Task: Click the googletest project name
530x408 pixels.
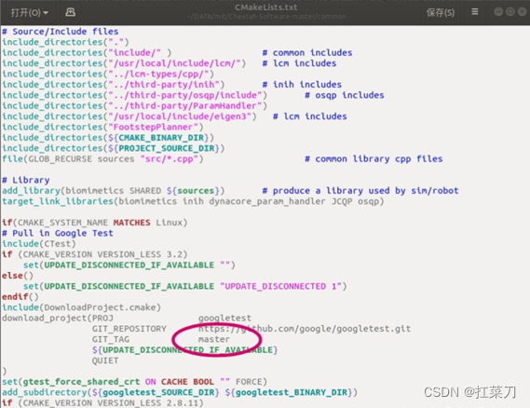Action: click(x=224, y=319)
